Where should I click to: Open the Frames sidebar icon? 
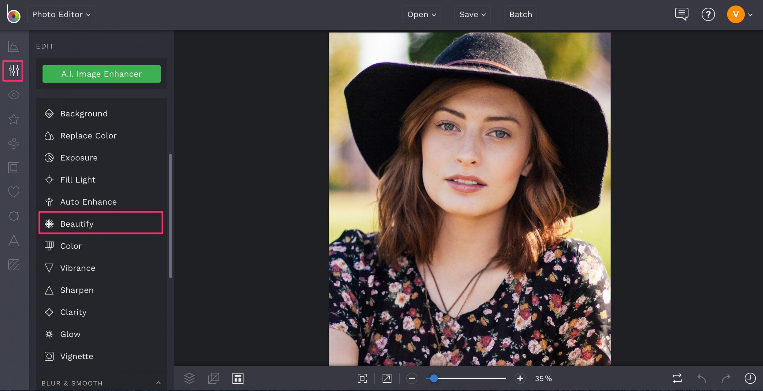coord(13,168)
